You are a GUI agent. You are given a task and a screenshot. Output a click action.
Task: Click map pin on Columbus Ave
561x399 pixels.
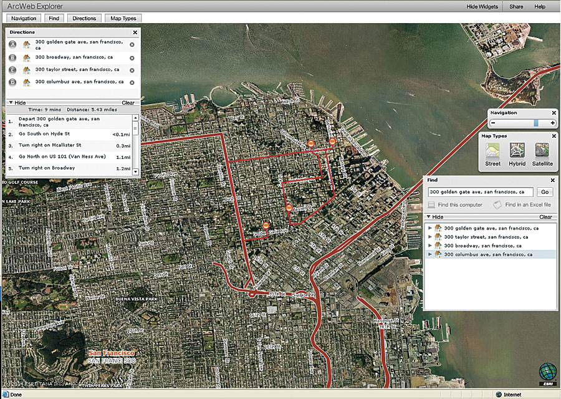pyautogui.click(x=311, y=144)
